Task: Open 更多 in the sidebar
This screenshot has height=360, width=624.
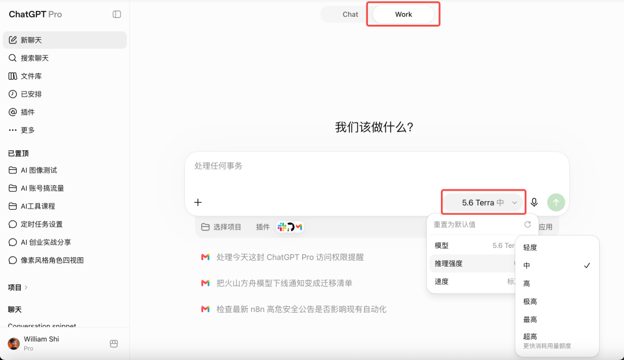Action: (x=65, y=130)
